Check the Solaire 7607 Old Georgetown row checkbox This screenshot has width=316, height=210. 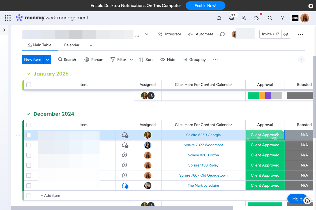[29, 175]
